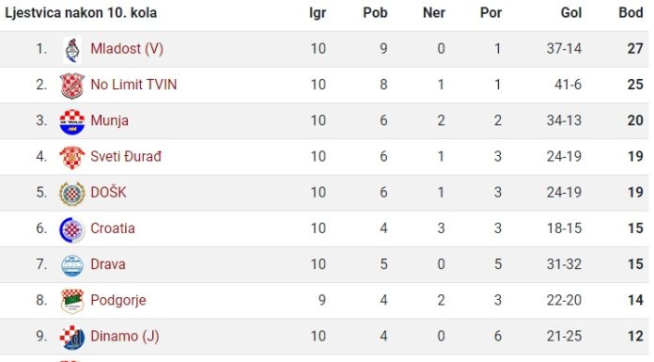This screenshot has width=654, height=362.
Task: Click the Mladost (V) club crest
Action: pos(72,50)
